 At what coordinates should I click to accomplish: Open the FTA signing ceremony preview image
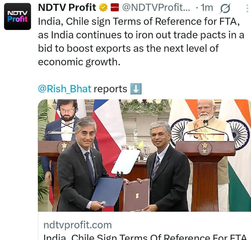point(144,155)
